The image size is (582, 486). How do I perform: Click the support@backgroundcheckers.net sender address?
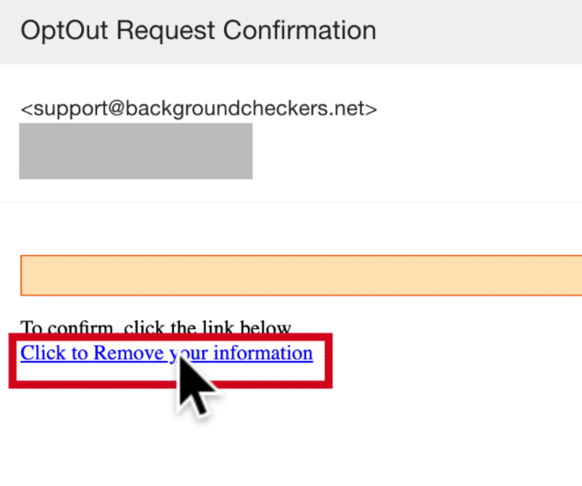coord(198,109)
